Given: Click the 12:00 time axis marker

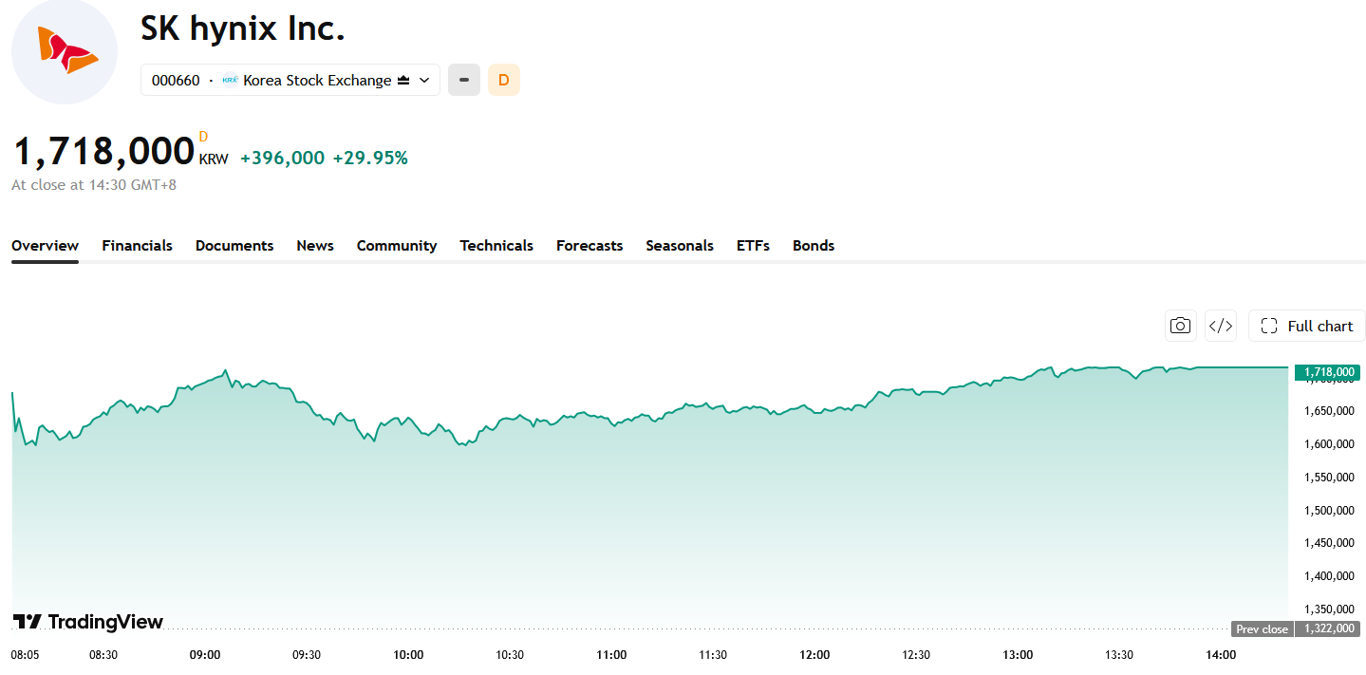Looking at the screenshot, I should point(814,655).
